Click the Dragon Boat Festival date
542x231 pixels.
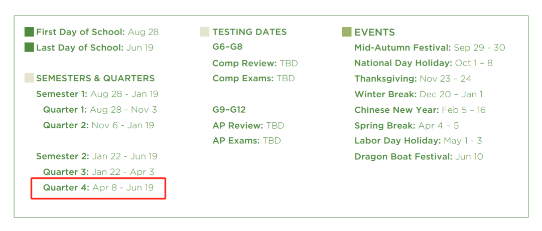click(469, 157)
